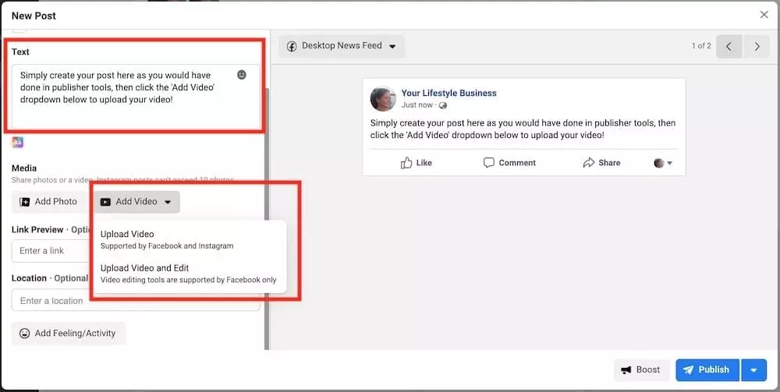Go to the previous preview with left arrow
The width and height of the screenshot is (780, 392).
(729, 46)
